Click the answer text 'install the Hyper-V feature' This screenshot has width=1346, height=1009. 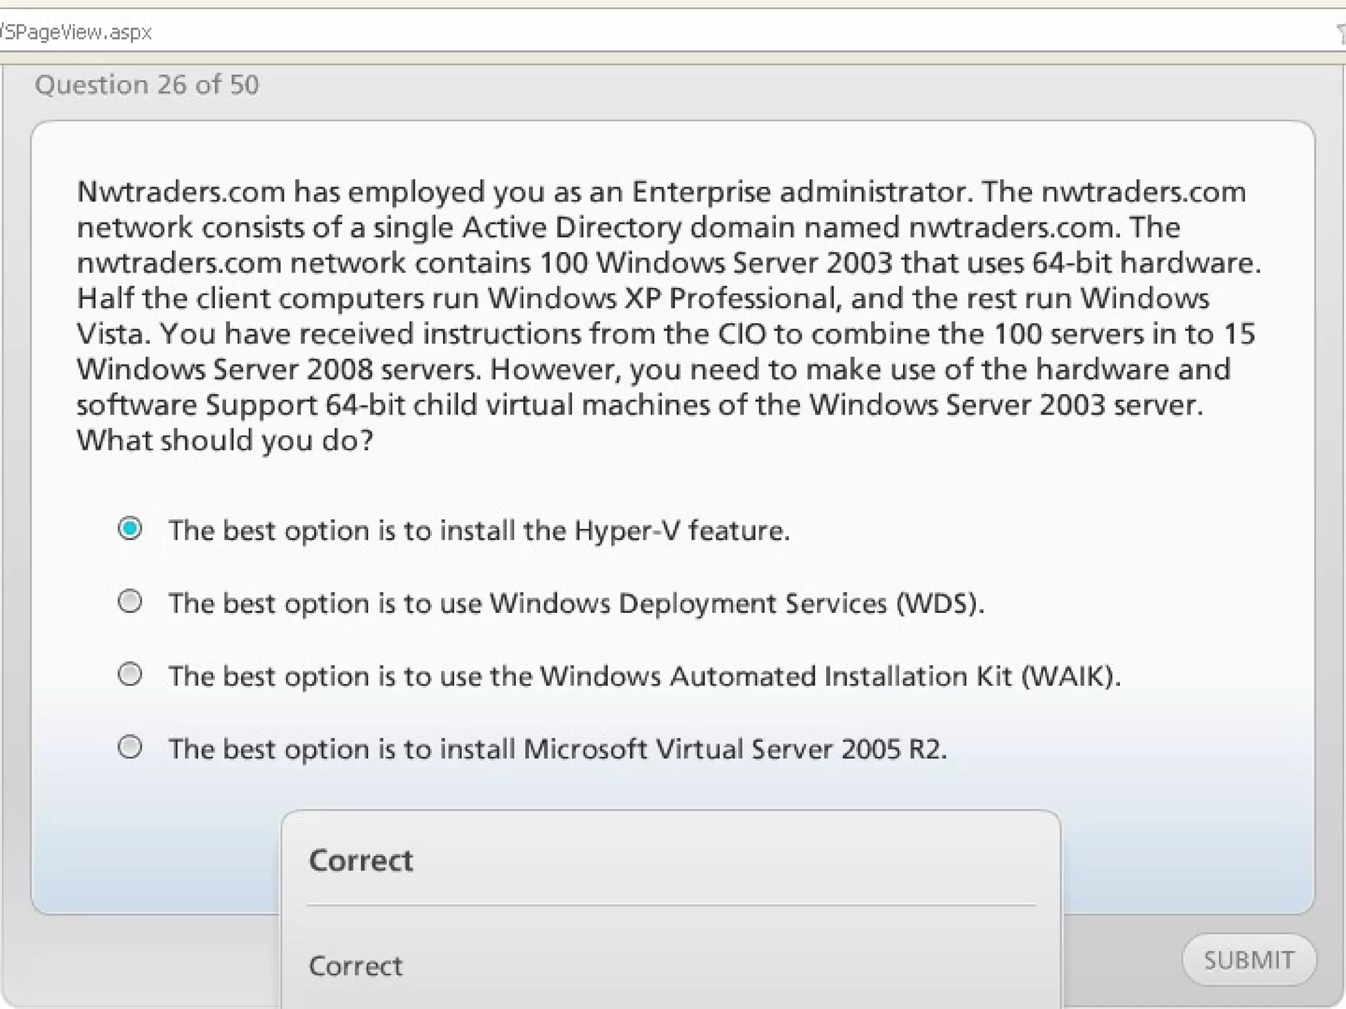tap(614, 530)
